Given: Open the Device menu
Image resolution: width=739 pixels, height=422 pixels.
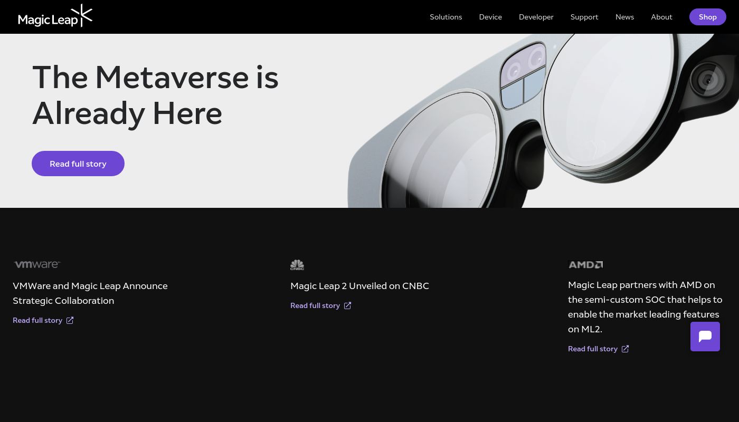Looking at the screenshot, I should click(490, 17).
